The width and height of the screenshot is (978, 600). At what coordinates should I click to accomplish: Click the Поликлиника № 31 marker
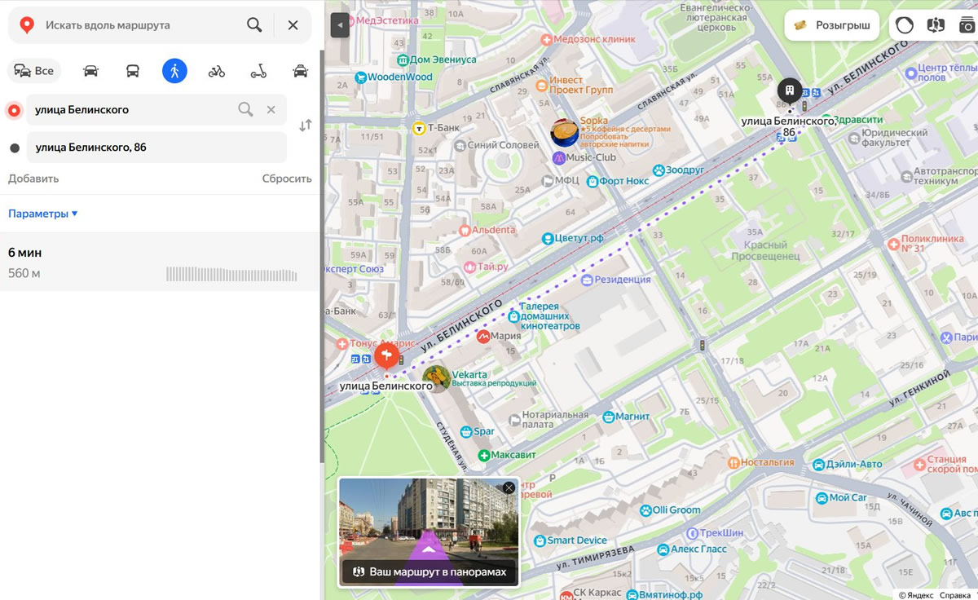tap(894, 243)
